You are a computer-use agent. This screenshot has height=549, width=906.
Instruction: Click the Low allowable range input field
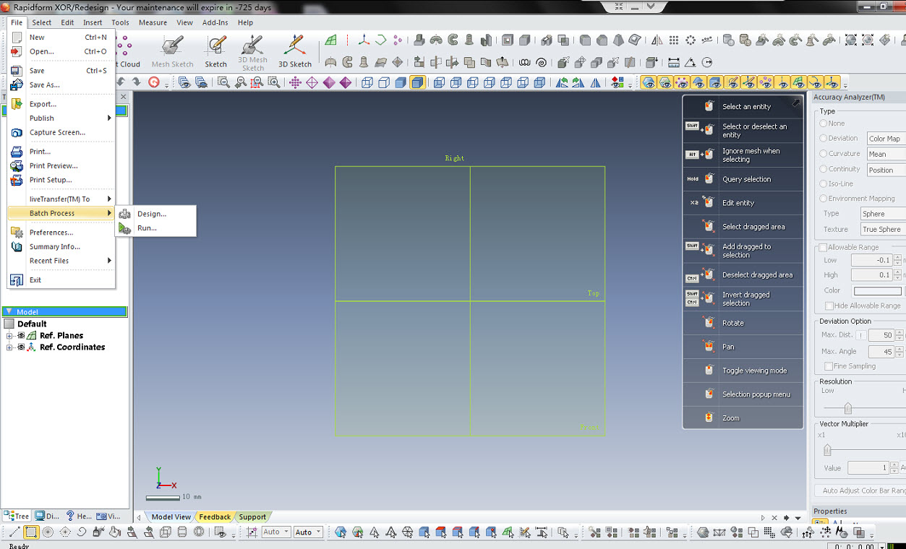point(871,260)
